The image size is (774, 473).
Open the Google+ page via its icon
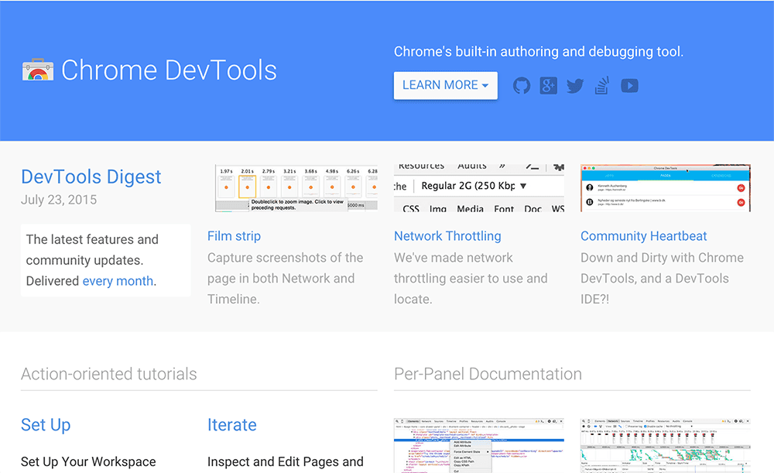[548, 85]
